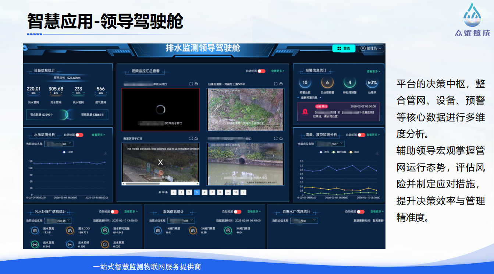Click the 待处理预警 circle showing 4
The width and height of the screenshot is (494, 274).
(x=350, y=83)
